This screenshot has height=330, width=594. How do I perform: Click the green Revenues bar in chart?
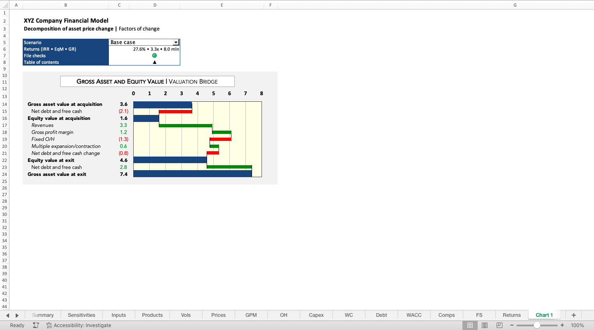pos(186,125)
